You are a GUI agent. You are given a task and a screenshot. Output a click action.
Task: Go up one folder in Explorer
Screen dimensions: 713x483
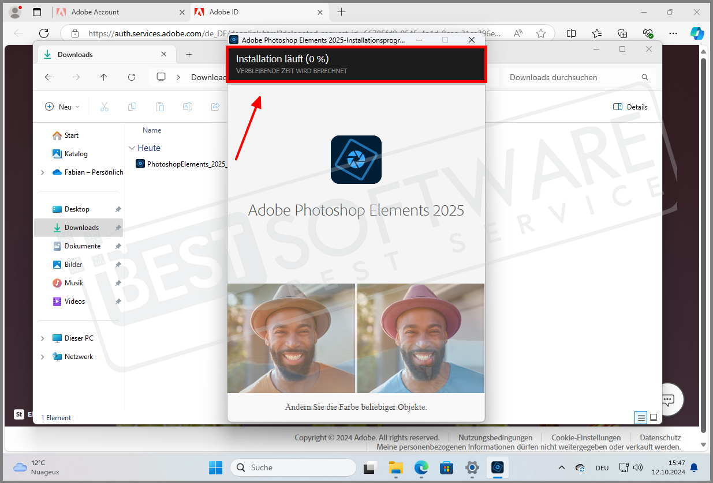[104, 77]
